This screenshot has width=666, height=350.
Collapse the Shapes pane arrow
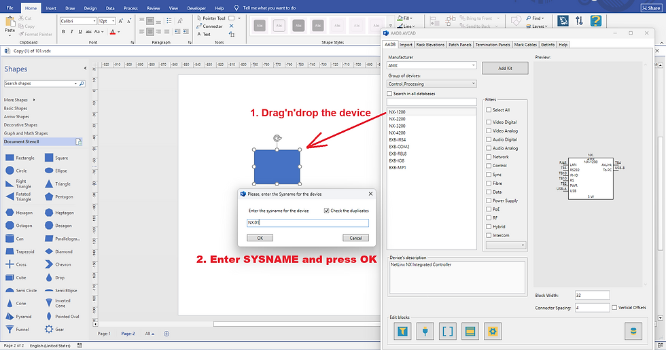click(x=85, y=69)
